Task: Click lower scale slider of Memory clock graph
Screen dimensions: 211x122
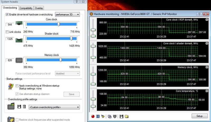Action: (93, 84)
